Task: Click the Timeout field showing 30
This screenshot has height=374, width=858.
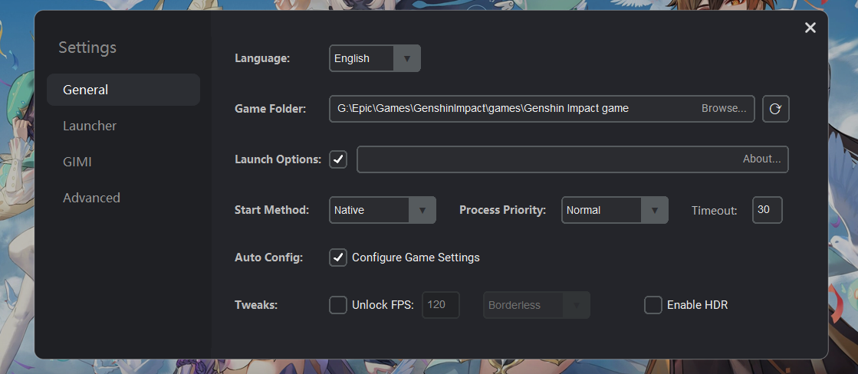Action: pos(768,210)
